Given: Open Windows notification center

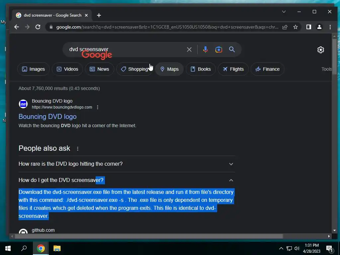Looking at the screenshot, I should 329,248.
